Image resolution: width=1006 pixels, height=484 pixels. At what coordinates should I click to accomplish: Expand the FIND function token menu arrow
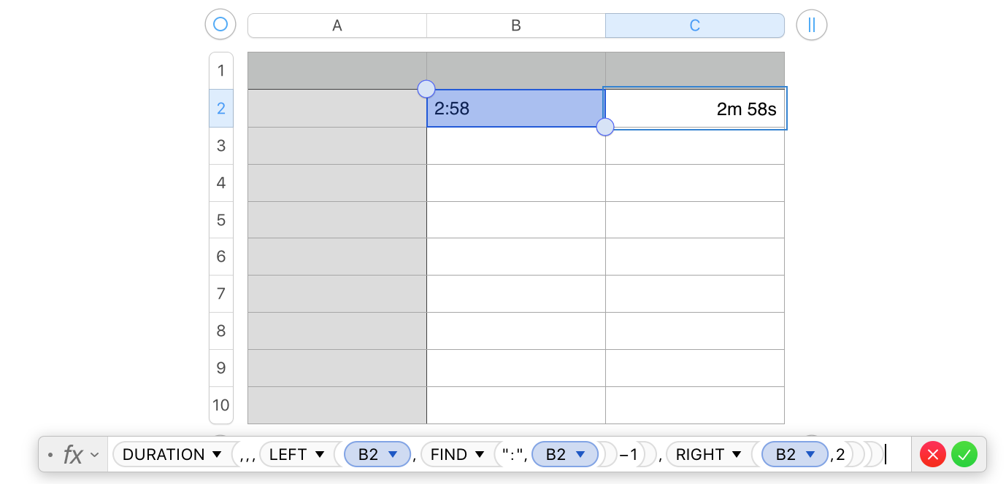click(x=480, y=455)
